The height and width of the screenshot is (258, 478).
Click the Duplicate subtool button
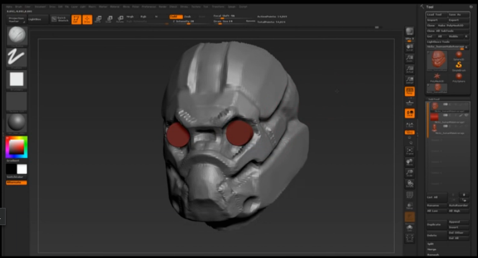click(x=437, y=225)
